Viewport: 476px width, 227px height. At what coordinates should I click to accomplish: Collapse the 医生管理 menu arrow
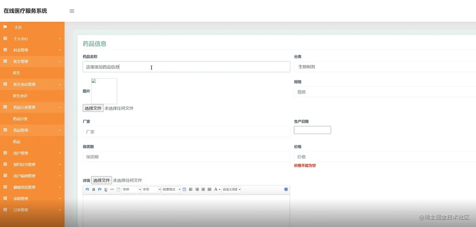coord(60,61)
